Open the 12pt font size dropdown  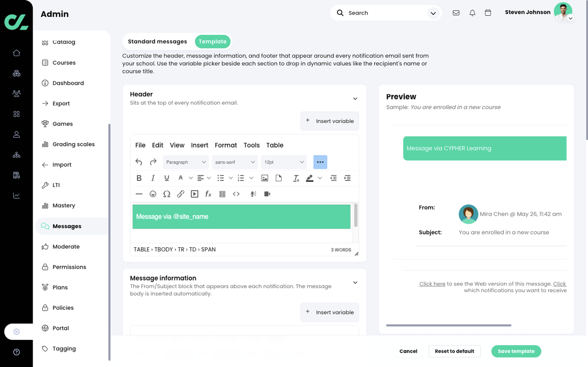(x=284, y=162)
